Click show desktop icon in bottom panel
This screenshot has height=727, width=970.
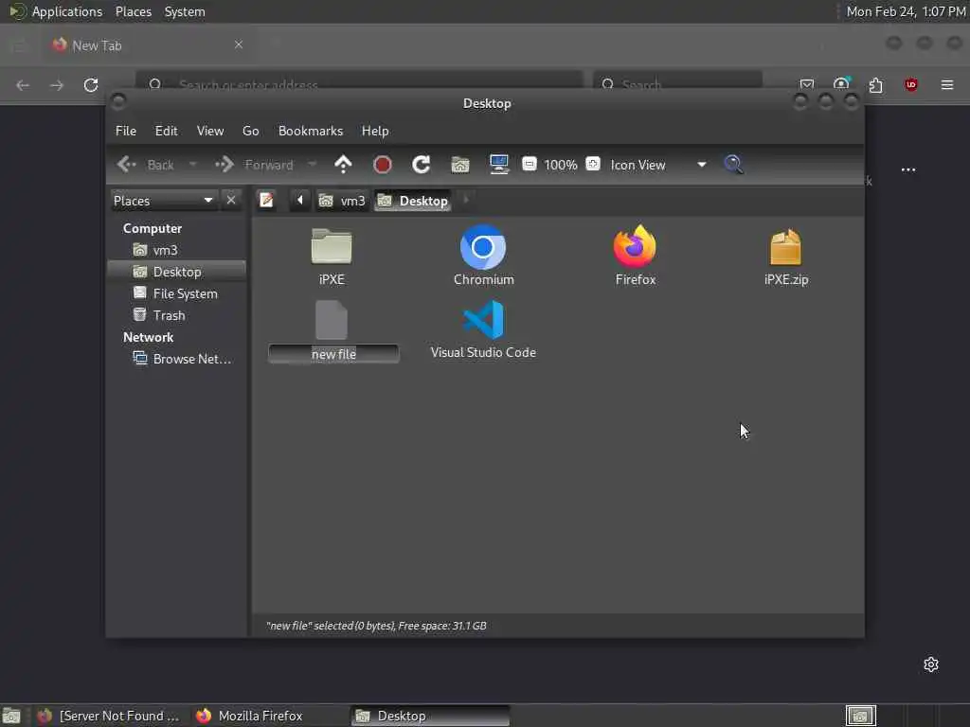click(x=11, y=716)
